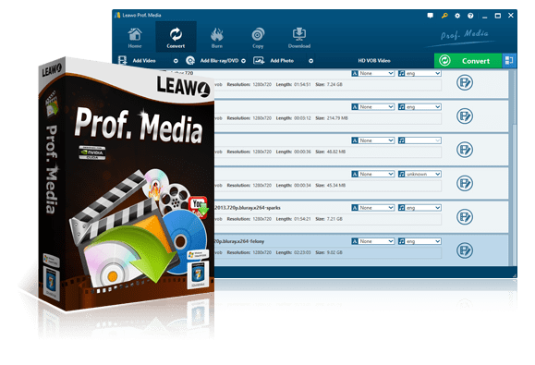This screenshot has width=535, height=365.
Task: Toggle the sidebar panel icon beside Convert
Action: pyautogui.click(x=509, y=61)
